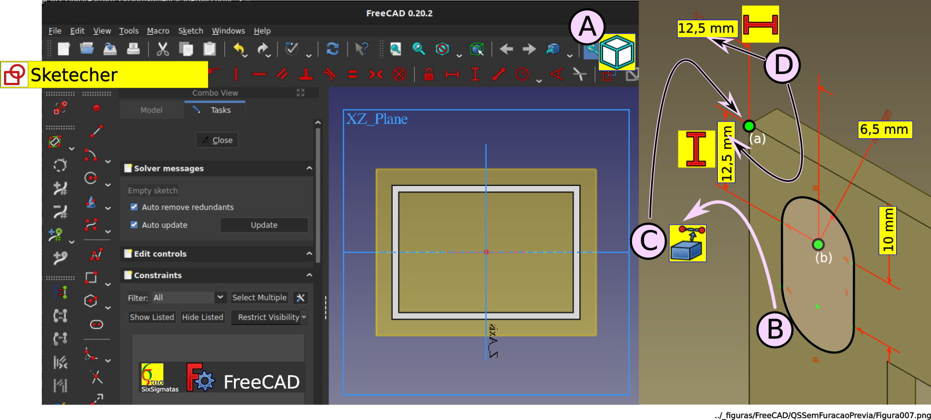
Task: Apply the vertical constraint
Action: [x=236, y=74]
